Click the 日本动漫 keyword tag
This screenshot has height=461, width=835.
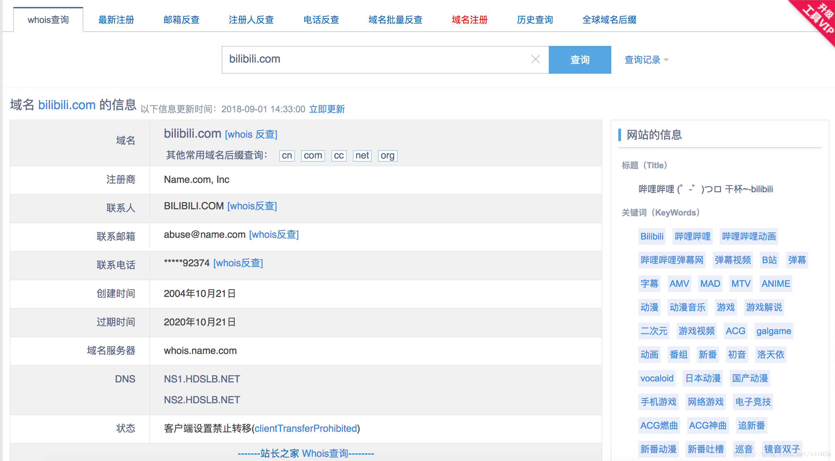coord(703,378)
